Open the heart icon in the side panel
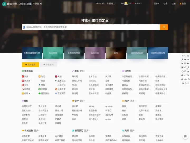The height and width of the screenshot is (143, 190). click(185, 56)
